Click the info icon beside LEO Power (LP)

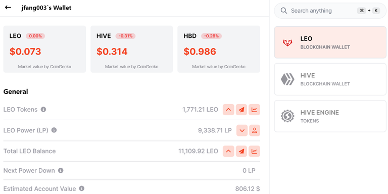pos(54,130)
